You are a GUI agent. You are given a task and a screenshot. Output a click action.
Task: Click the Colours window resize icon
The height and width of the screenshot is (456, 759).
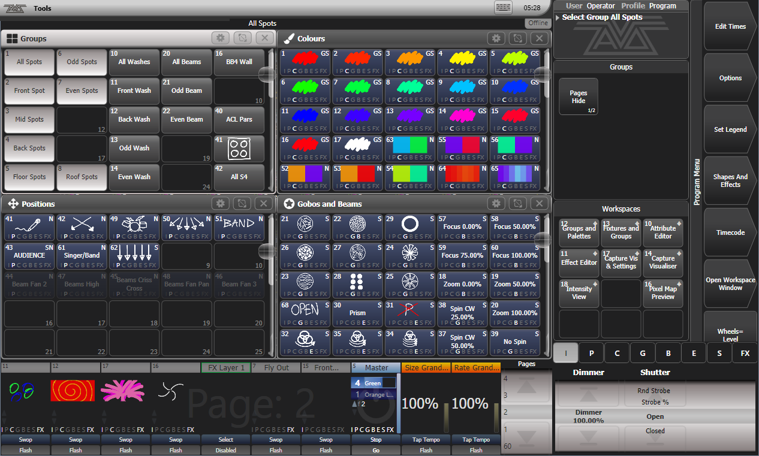pyautogui.click(x=517, y=38)
